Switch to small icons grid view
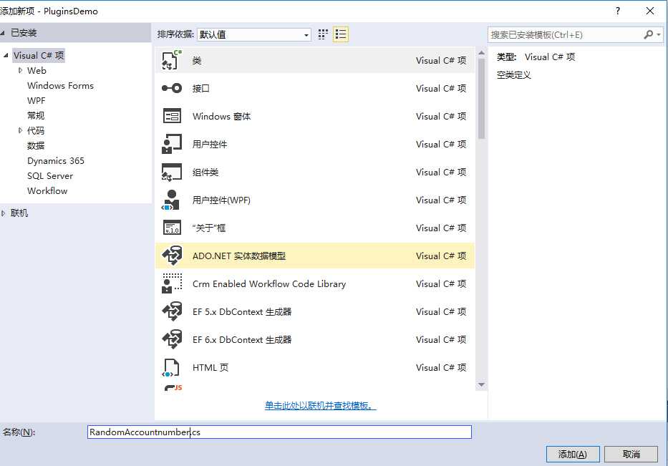The width and height of the screenshot is (668, 466). pyautogui.click(x=323, y=34)
